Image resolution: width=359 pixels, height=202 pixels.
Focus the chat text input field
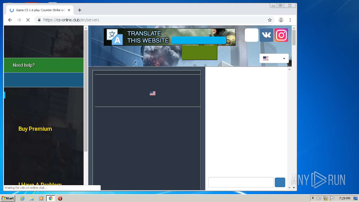coord(241,182)
